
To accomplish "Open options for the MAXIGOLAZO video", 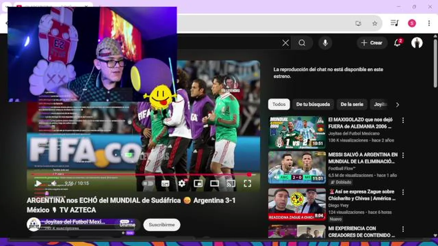I will (403, 120).
